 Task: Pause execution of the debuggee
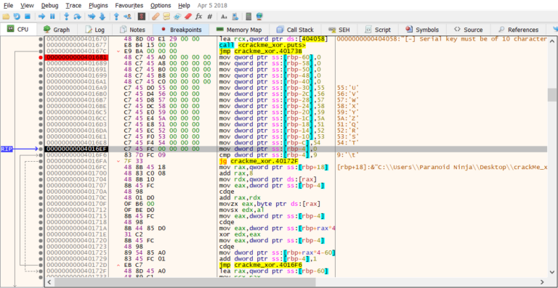pyautogui.click(x=52, y=17)
